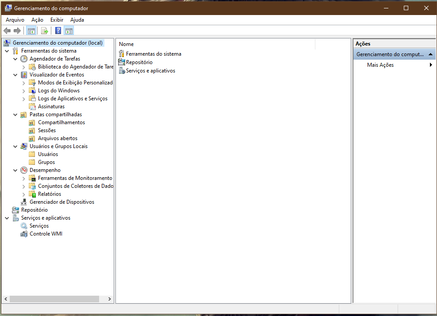Select Arquivos abertos in the tree

(x=57, y=138)
